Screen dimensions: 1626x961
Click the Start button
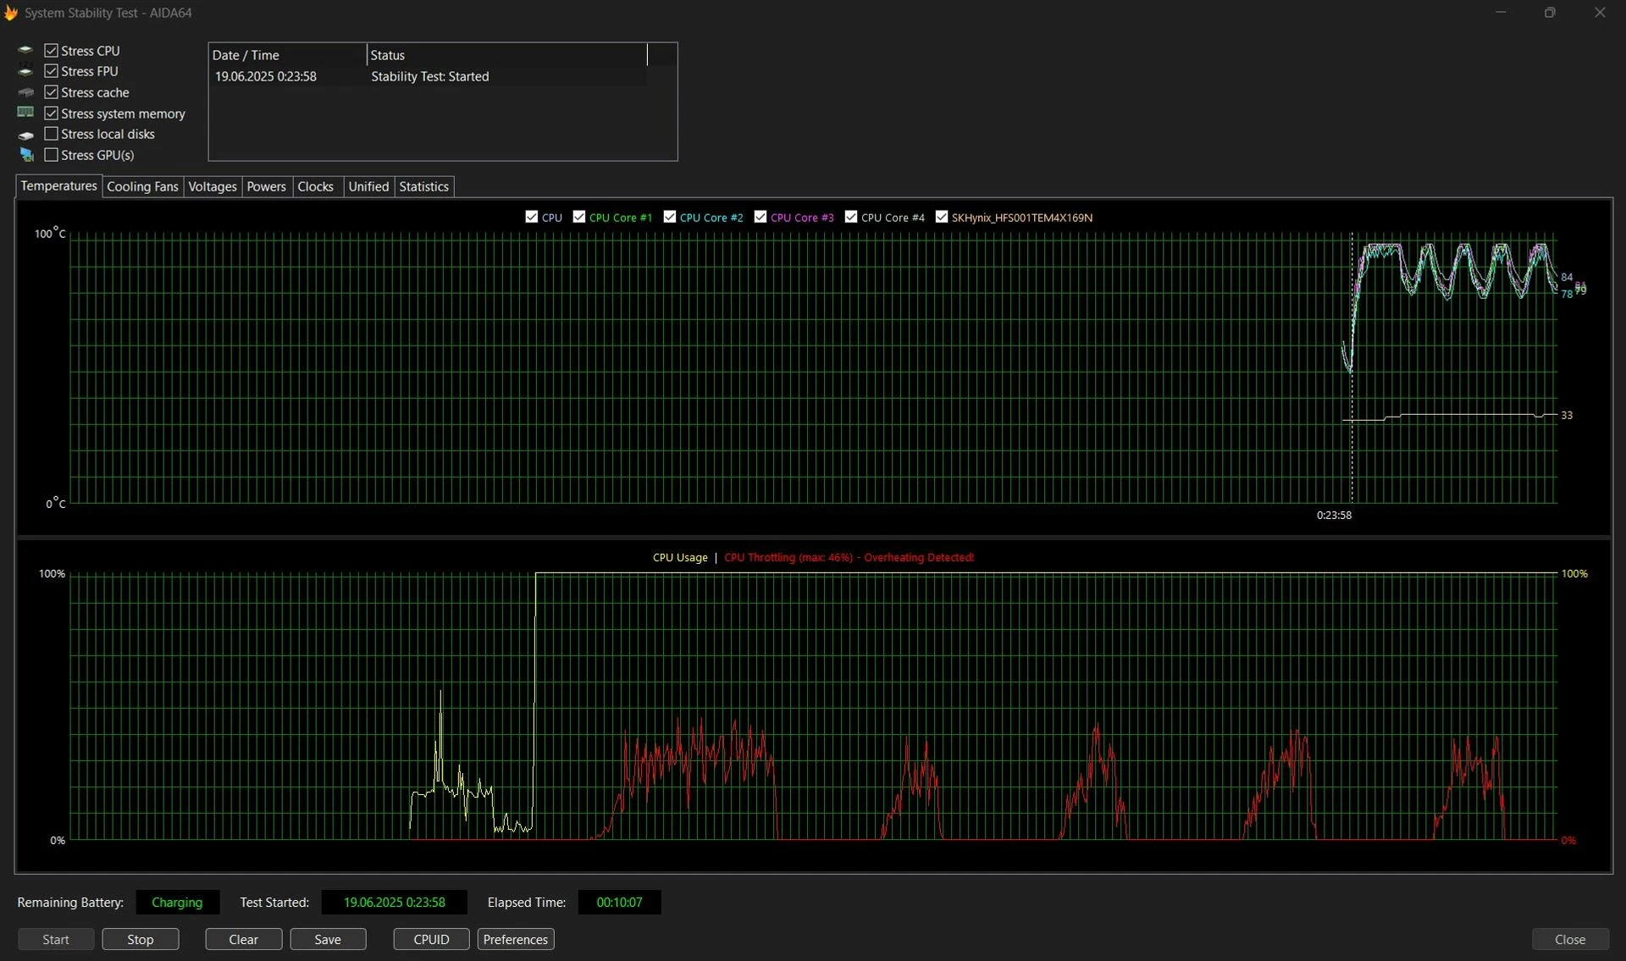[56, 939]
